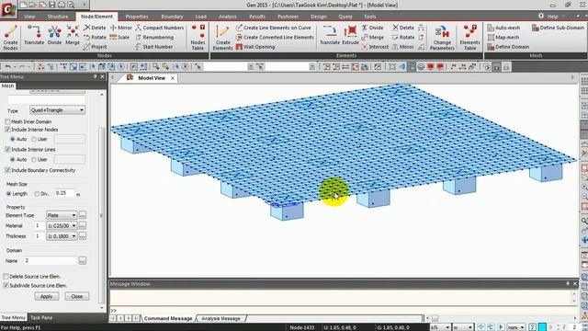Switch to the Analysis Message tab

click(x=220, y=318)
